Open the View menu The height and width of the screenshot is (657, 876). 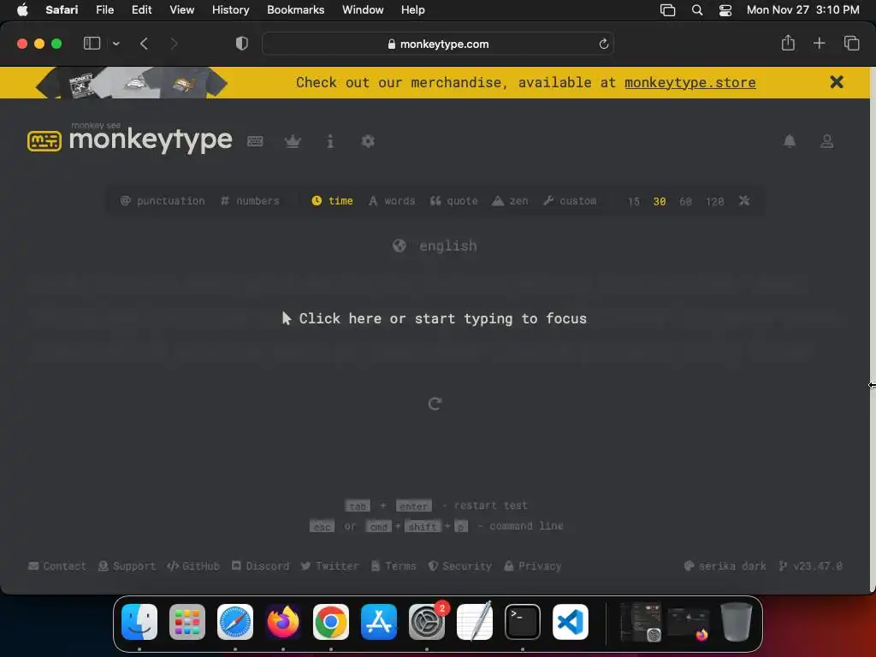coord(182,9)
